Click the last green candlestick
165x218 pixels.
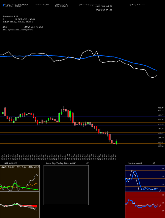point(116,142)
